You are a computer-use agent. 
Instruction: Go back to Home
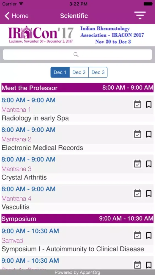17,16
